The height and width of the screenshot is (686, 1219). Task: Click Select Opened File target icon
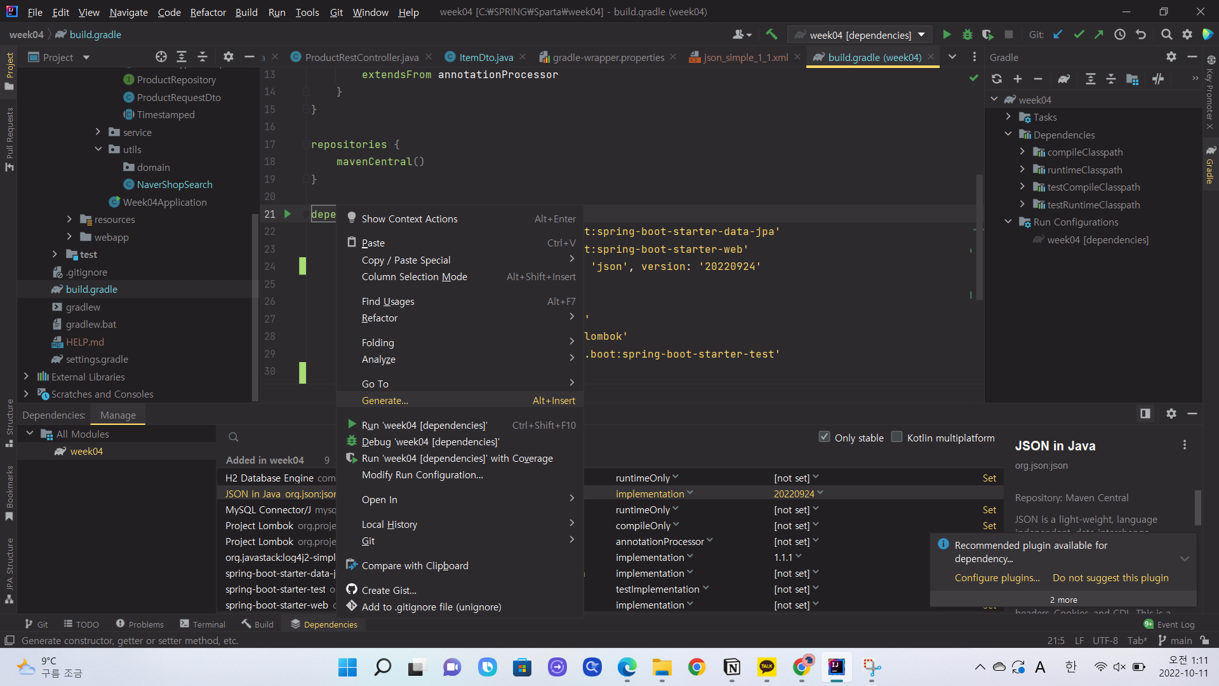[161, 57]
